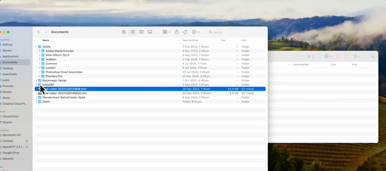This screenshot has width=386, height=171.
Task: Expand the Zoom folder disclosure triangle
Action: click(36, 101)
